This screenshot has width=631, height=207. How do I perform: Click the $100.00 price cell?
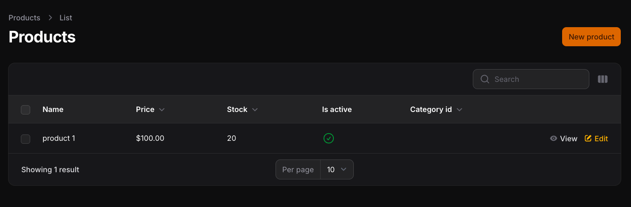150,138
